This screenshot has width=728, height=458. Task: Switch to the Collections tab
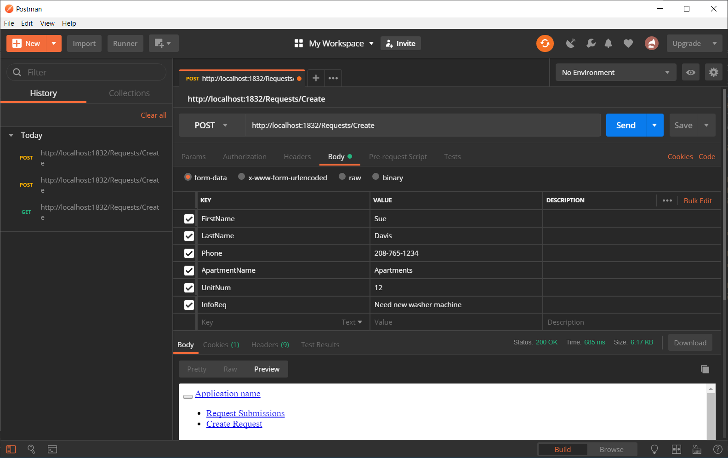(x=129, y=93)
